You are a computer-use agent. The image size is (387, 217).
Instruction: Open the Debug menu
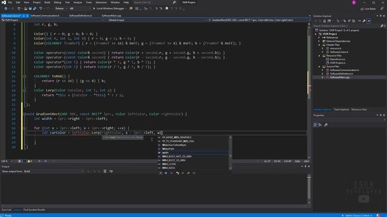pyautogui.click(x=57, y=2)
